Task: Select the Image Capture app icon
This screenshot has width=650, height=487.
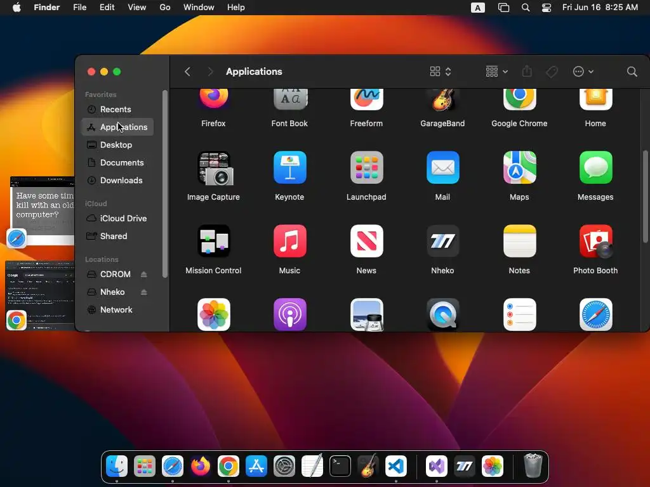Action: (215, 167)
